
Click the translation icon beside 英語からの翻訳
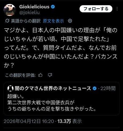pos(7,21)
